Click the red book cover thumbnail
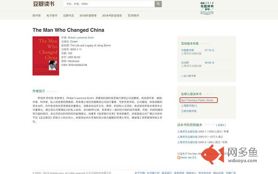The height and width of the screenshot is (174, 278). (x=46, y=56)
